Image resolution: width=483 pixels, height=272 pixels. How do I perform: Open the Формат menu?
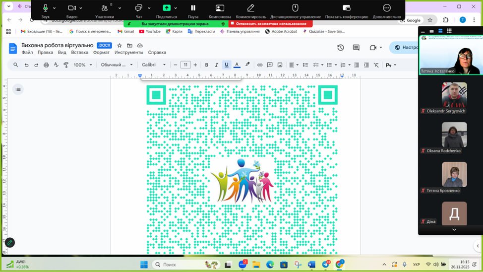101,53
